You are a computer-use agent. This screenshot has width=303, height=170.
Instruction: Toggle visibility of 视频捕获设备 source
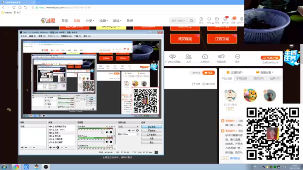tap(50, 127)
